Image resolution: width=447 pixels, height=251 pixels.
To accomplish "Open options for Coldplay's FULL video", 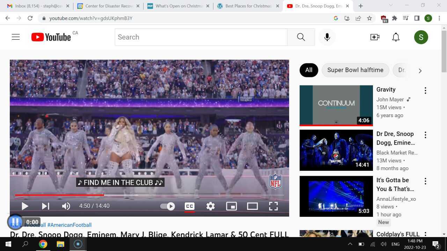I will point(425,235).
